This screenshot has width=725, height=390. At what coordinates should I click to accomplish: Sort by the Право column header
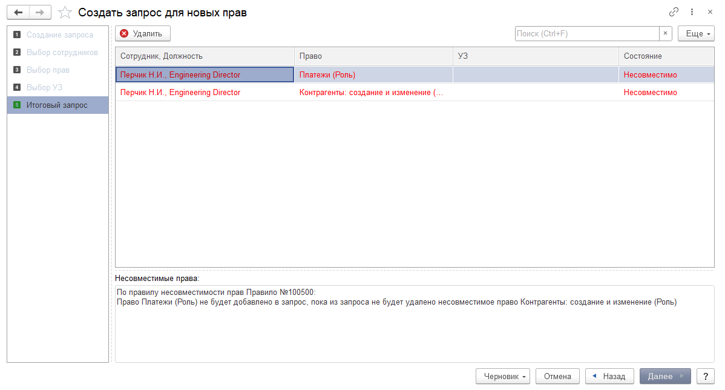tap(373, 56)
